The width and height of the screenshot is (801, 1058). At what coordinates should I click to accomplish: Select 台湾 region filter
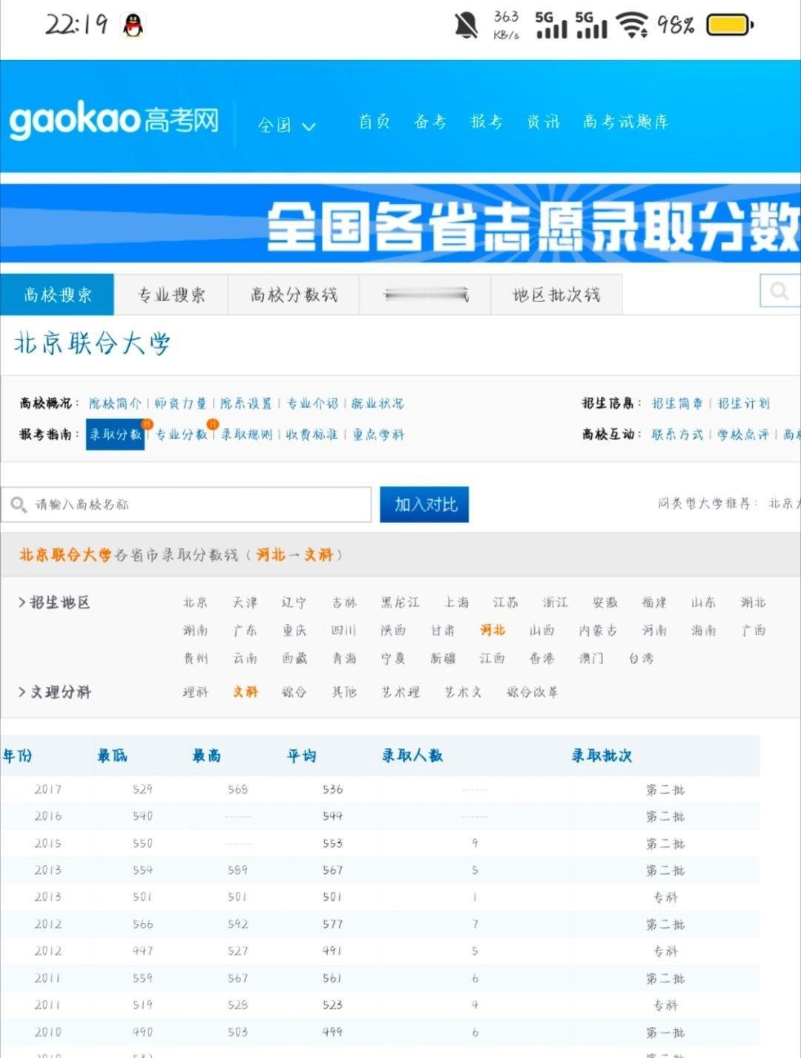[641, 658]
